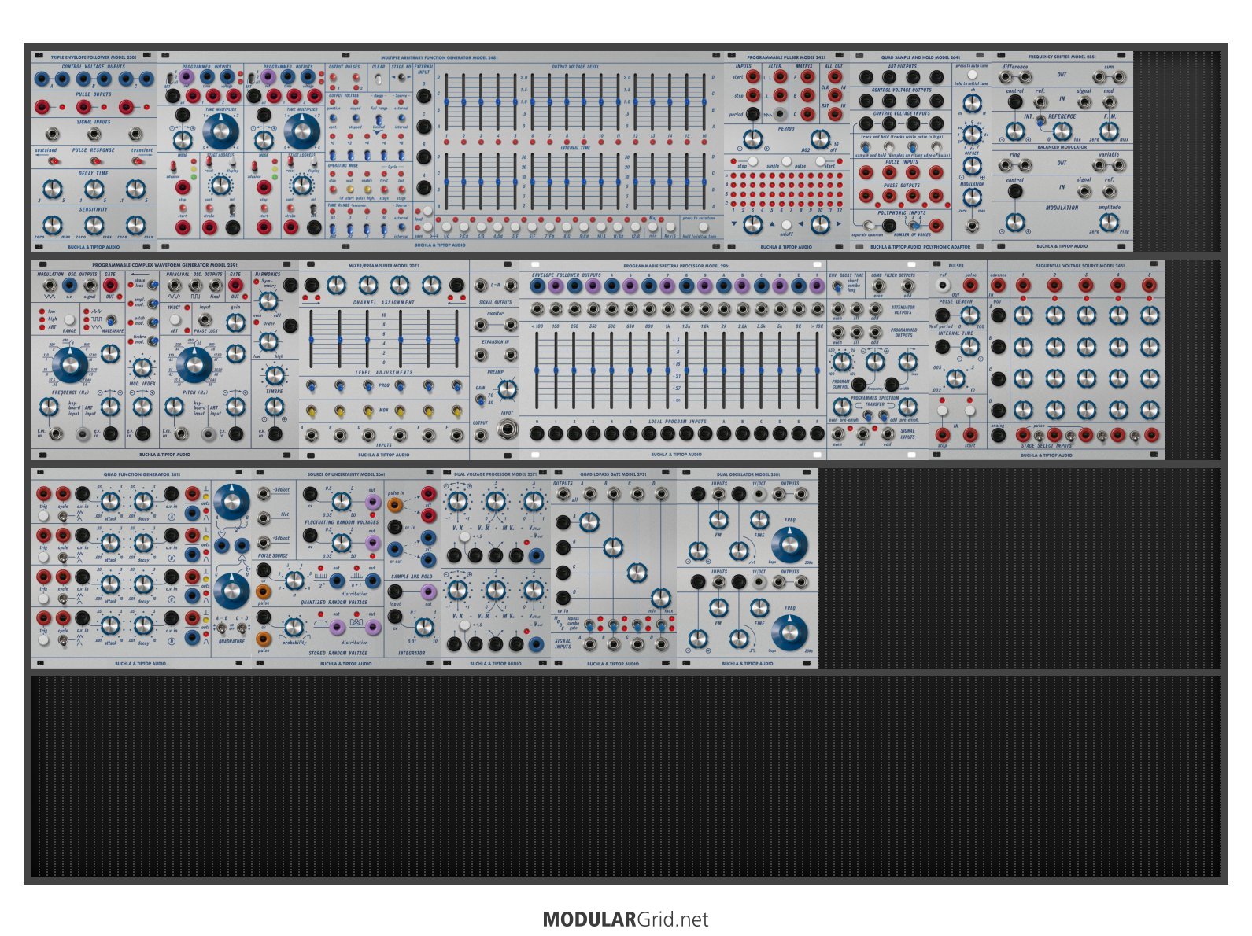Image resolution: width=1252 pixels, height=936 pixels.
Task: Click the pulse length knob on Pulser module
Action: point(970,315)
